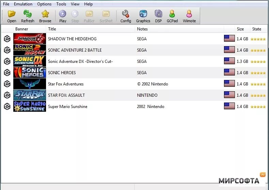This screenshot has width=269, height=190.
Task: Open the Tools menu
Action: [61, 4]
